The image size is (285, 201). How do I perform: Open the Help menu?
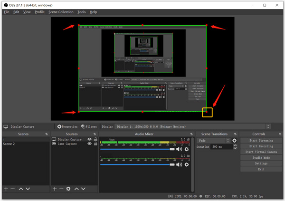point(93,12)
